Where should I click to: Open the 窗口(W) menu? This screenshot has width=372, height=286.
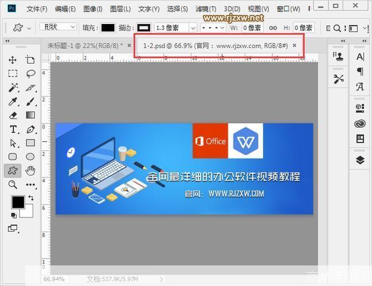click(288, 9)
